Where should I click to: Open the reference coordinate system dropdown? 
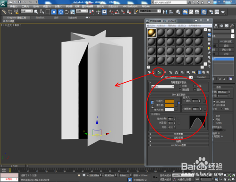coord(82,11)
